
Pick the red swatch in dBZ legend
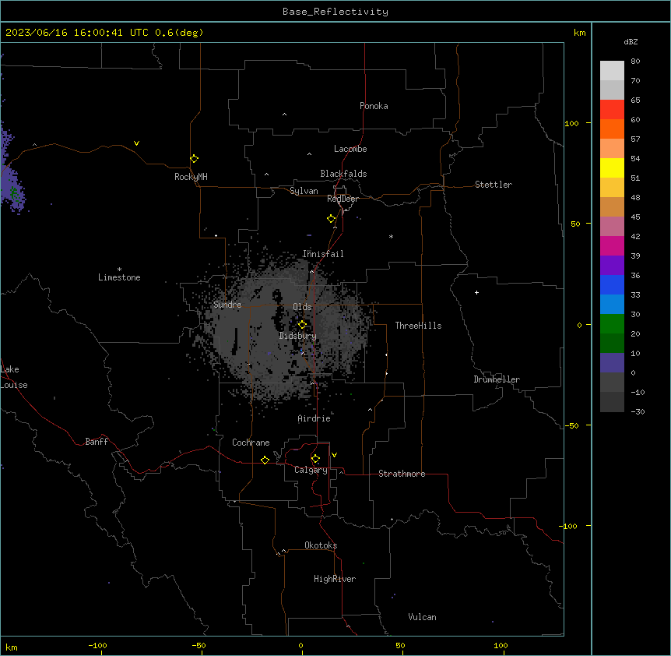click(612, 109)
